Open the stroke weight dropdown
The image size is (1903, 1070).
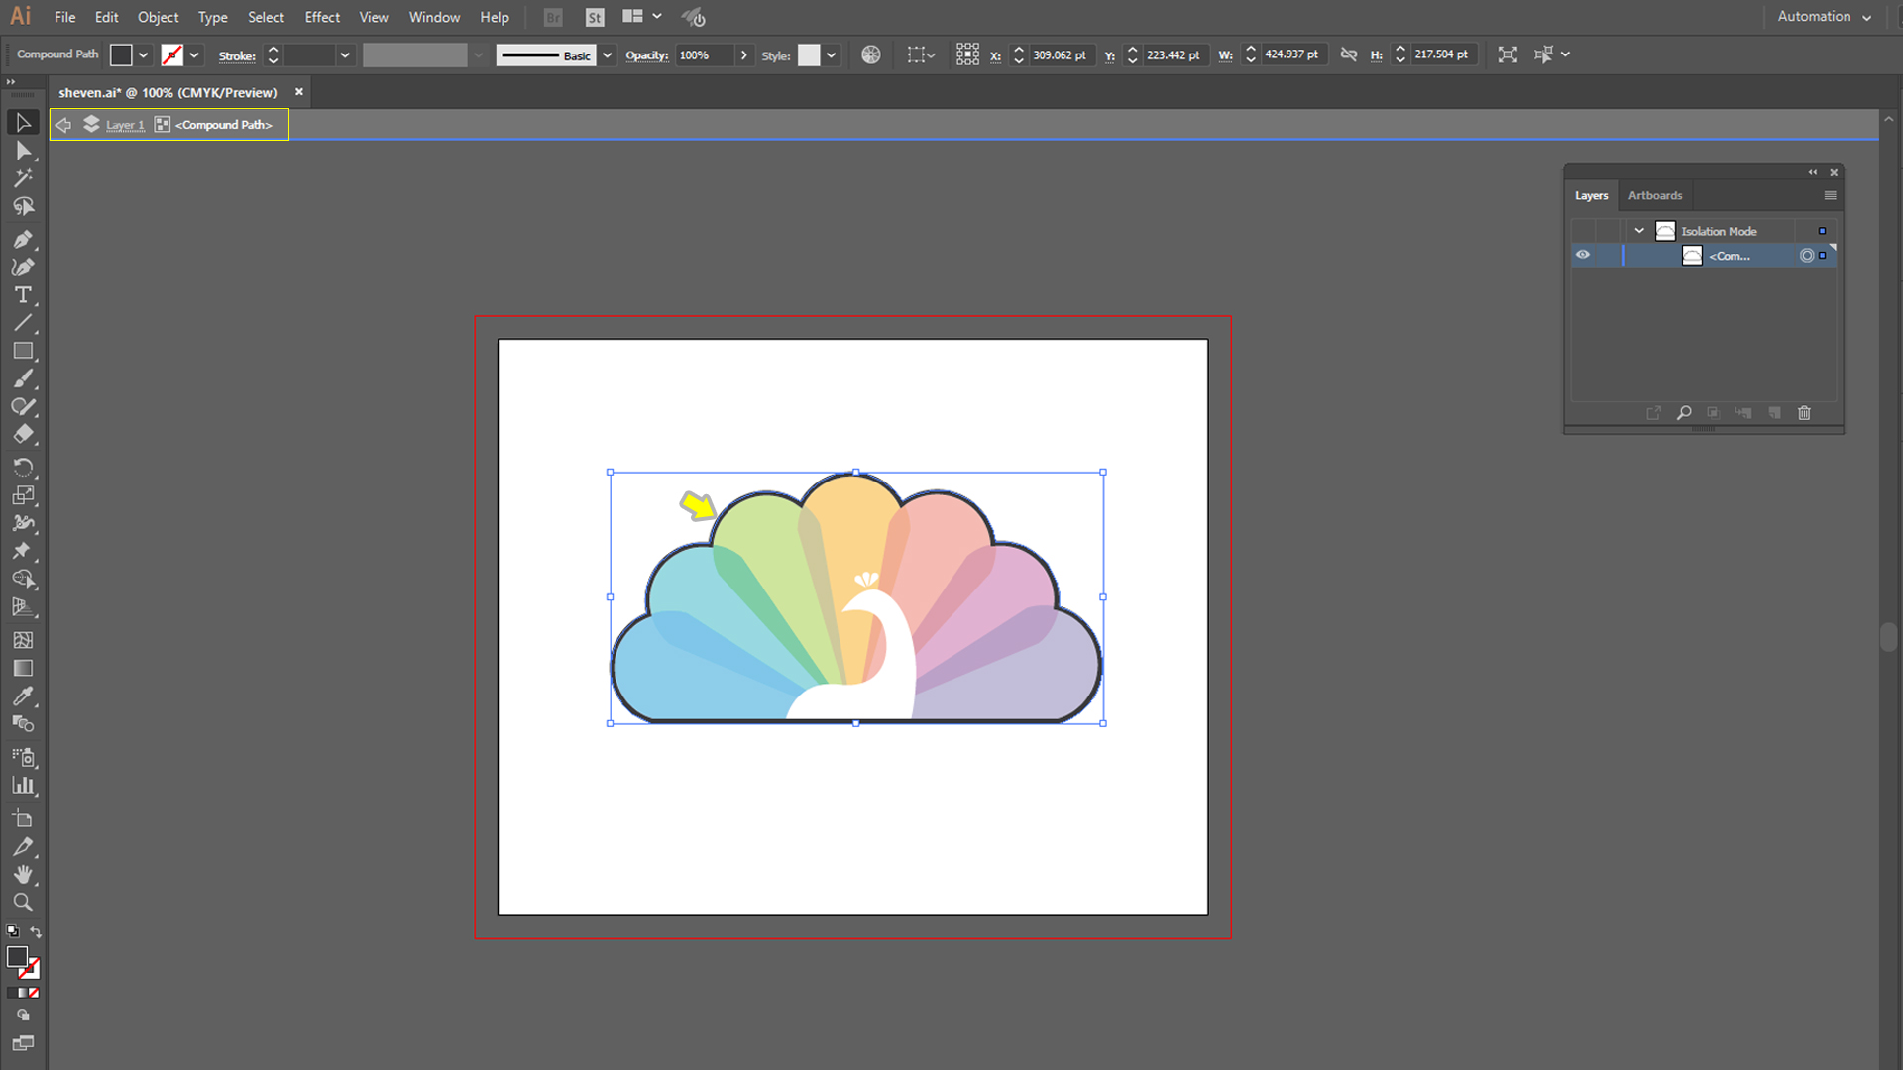click(345, 55)
